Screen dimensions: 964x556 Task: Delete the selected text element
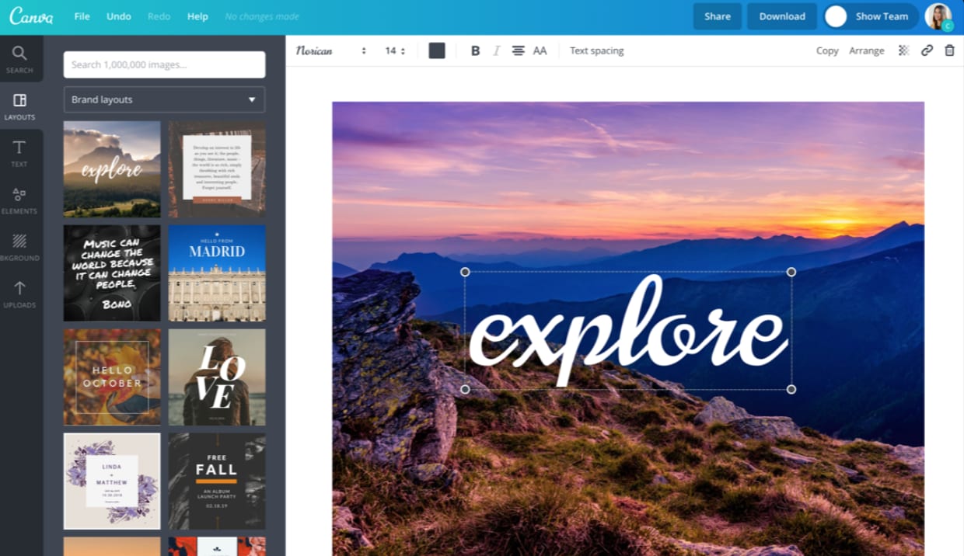[949, 50]
